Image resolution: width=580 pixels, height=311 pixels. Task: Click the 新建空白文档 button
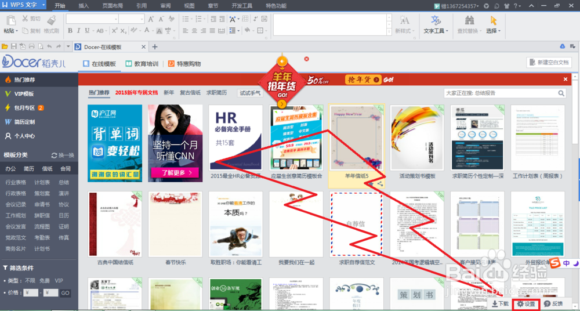coord(549,62)
